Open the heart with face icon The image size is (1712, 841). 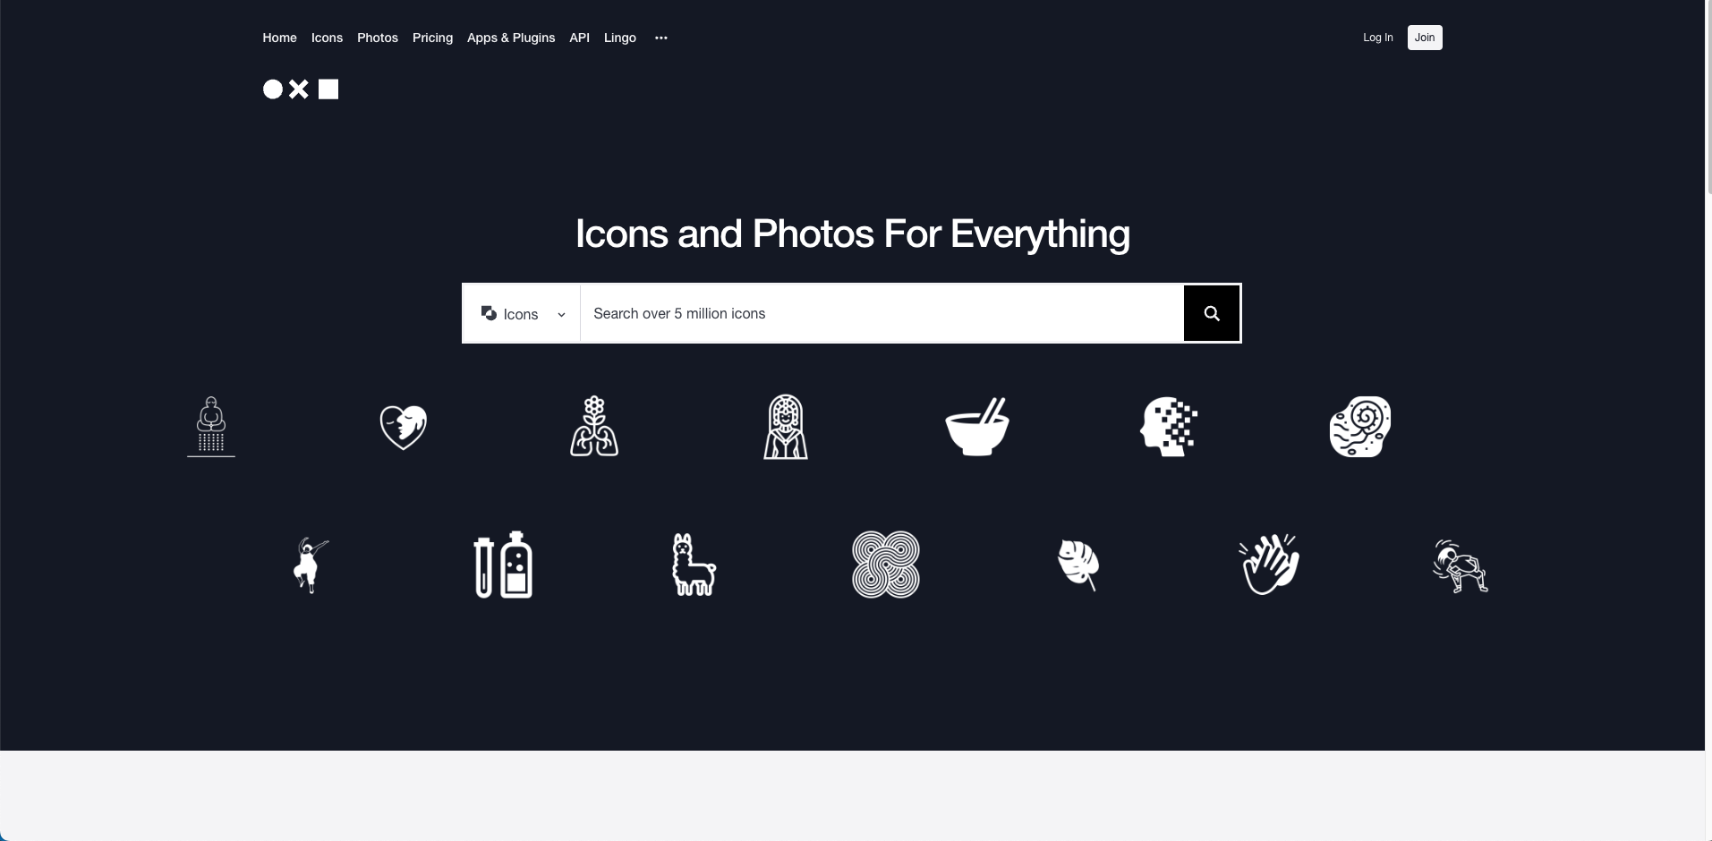coord(404,427)
